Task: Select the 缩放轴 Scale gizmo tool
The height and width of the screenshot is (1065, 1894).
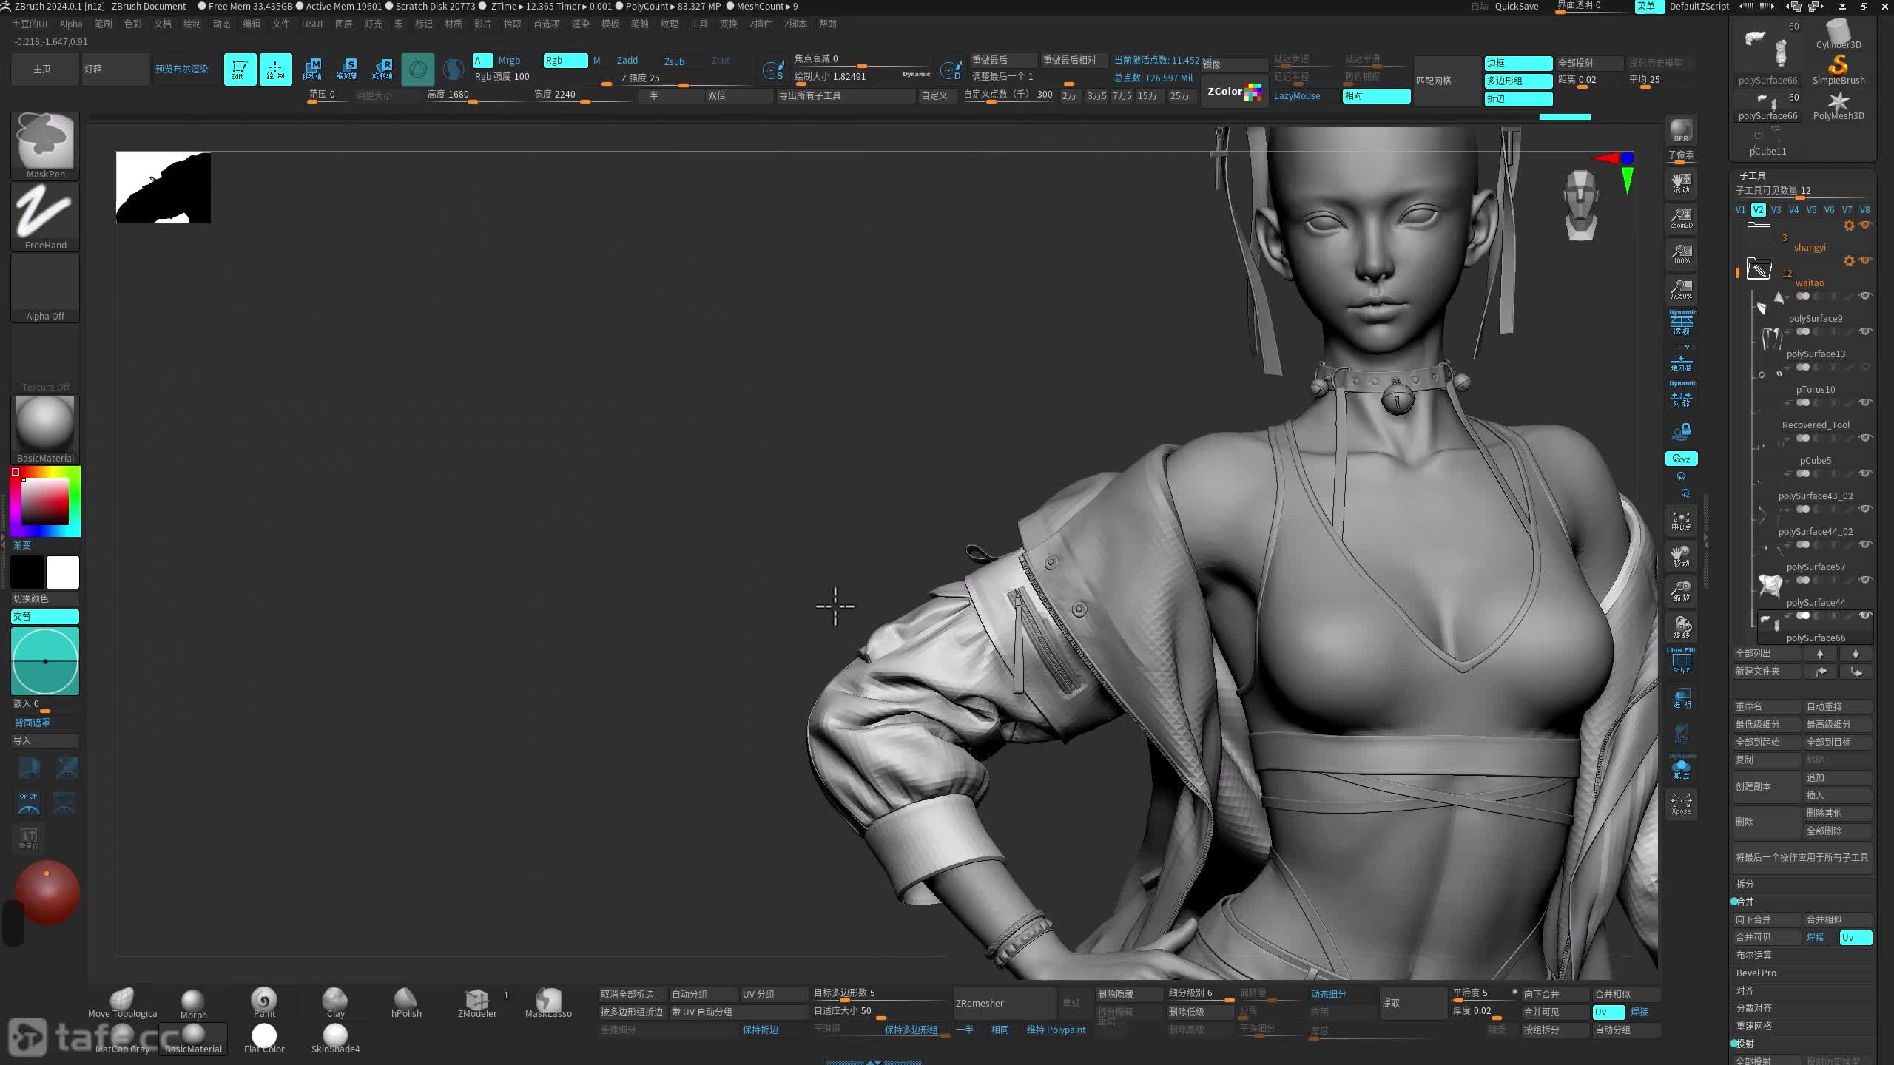Action: coord(347,70)
